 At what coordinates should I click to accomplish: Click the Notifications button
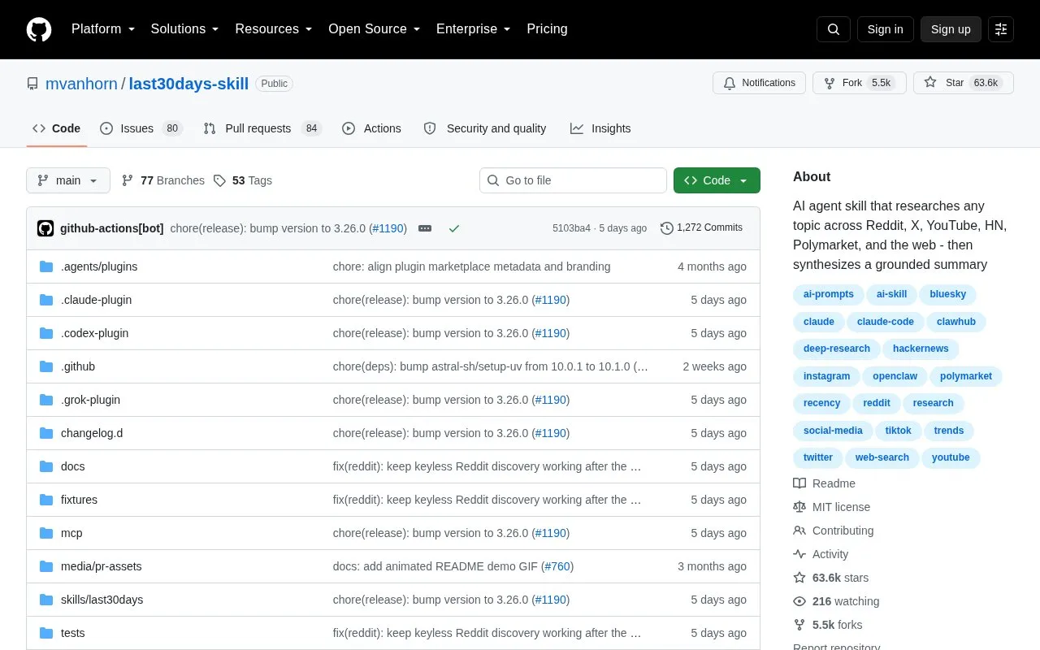760,83
